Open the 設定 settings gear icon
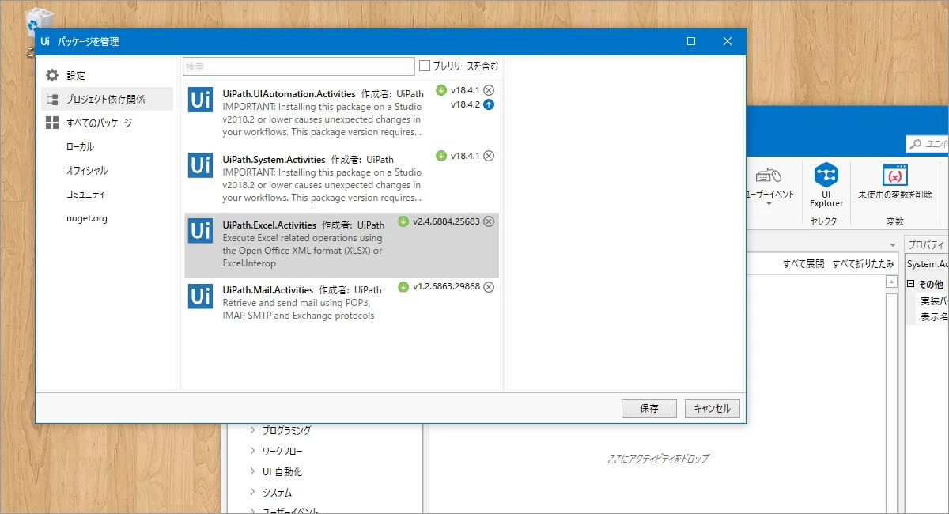The height and width of the screenshot is (514, 949). [x=52, y=75]
